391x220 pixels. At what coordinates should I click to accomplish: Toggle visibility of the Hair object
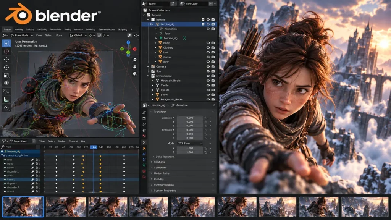(x=208, y=52)
